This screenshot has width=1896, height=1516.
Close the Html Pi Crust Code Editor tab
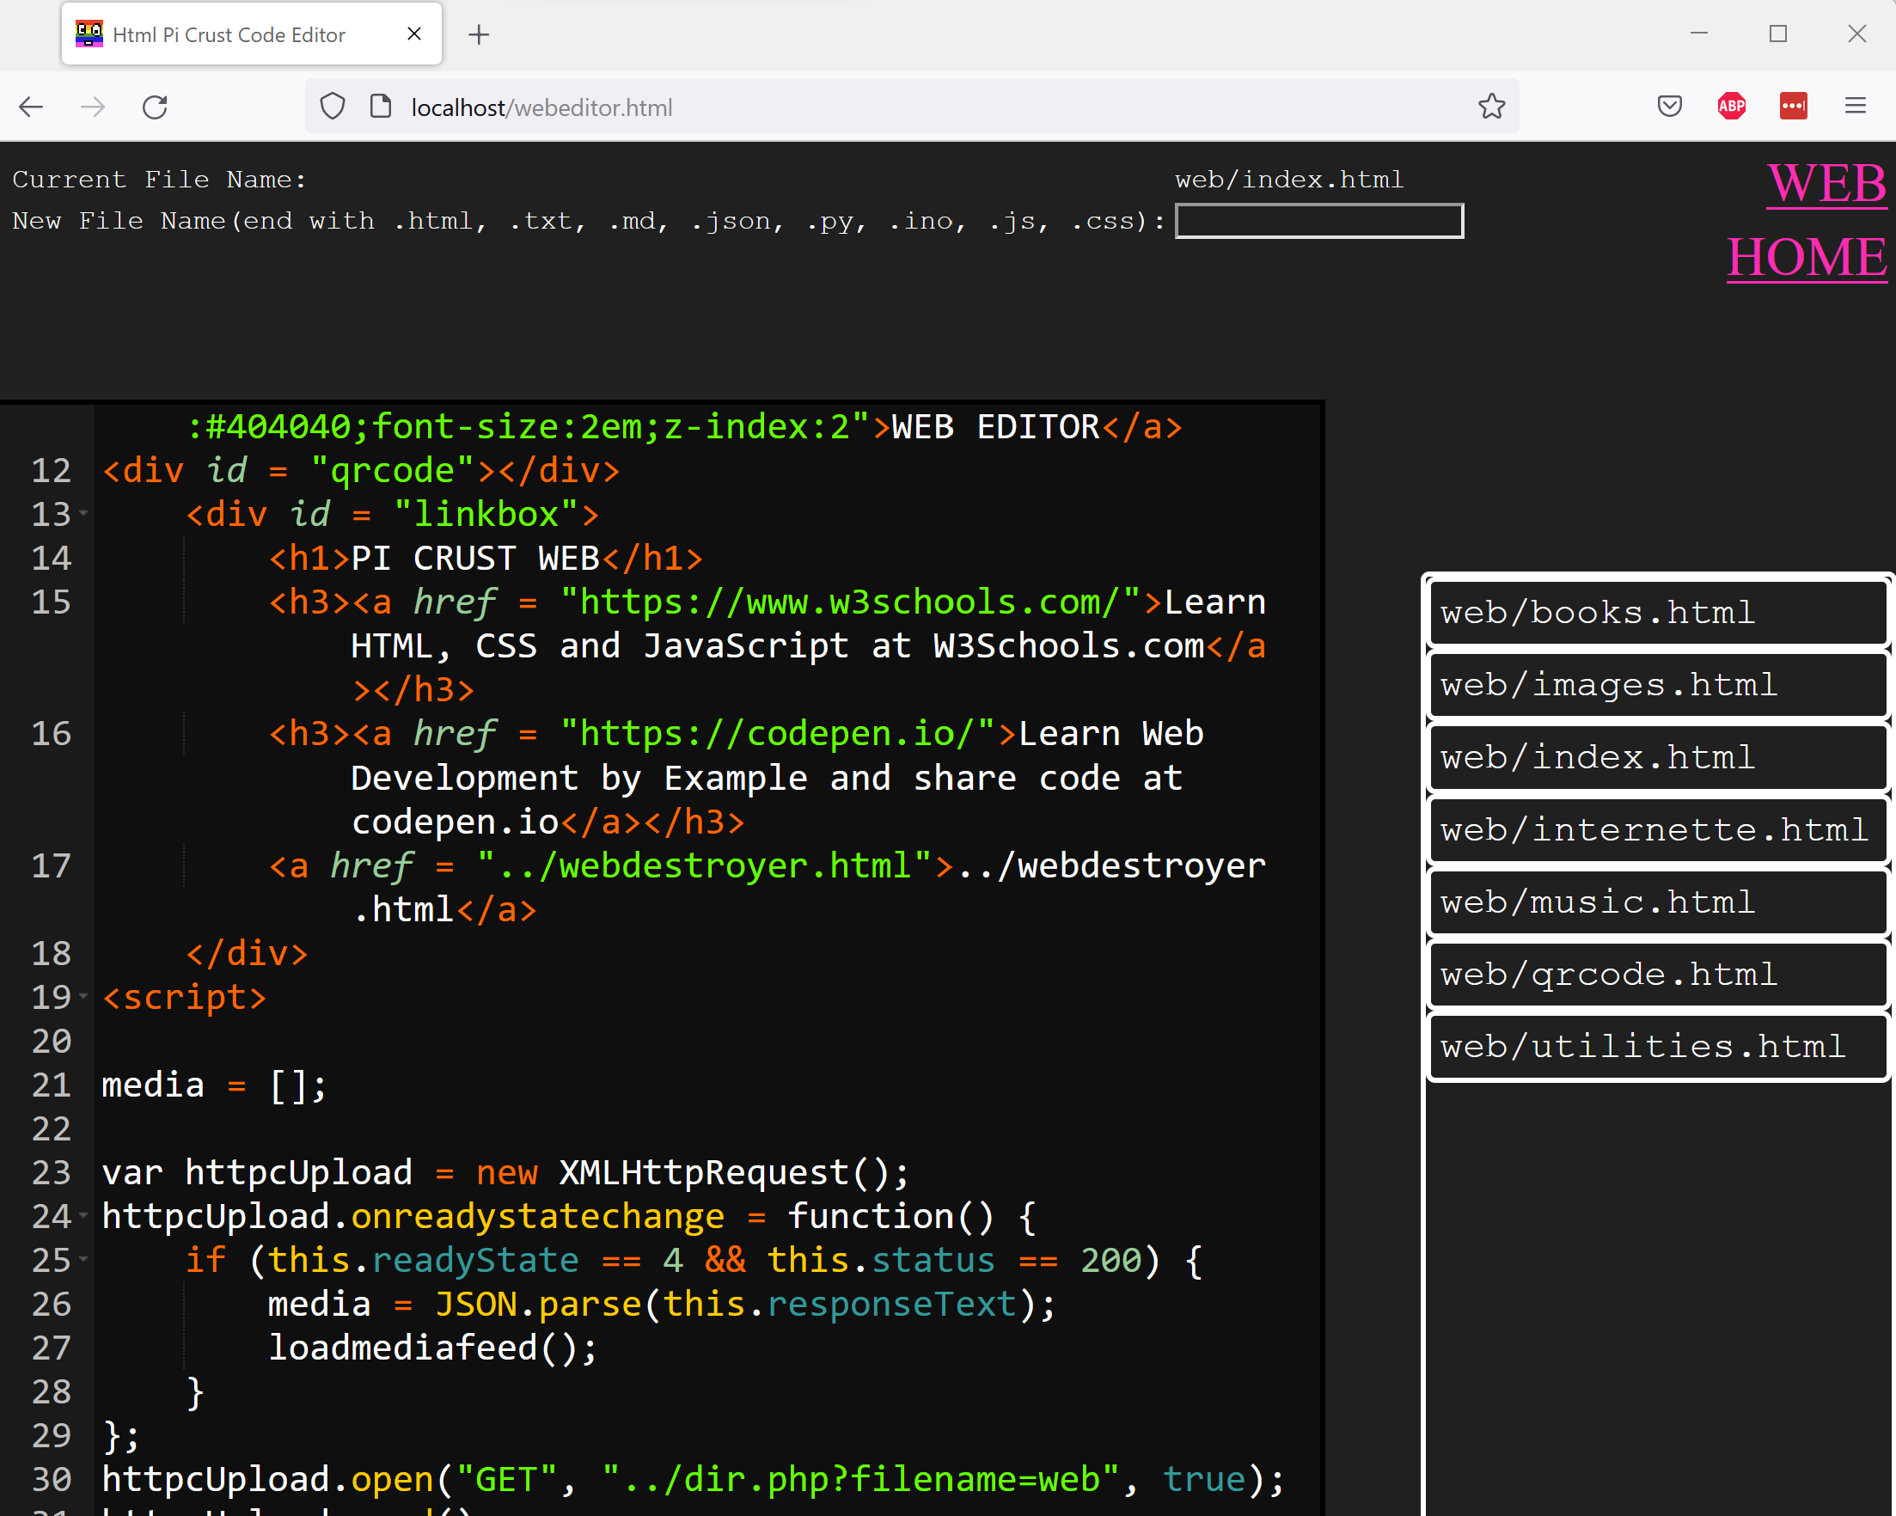tap(414, 34)
